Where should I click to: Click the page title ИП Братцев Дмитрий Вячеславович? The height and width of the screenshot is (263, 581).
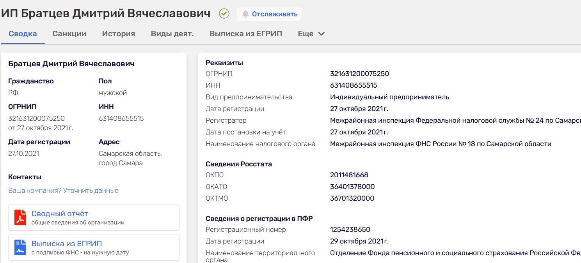[x=106, y=13]
